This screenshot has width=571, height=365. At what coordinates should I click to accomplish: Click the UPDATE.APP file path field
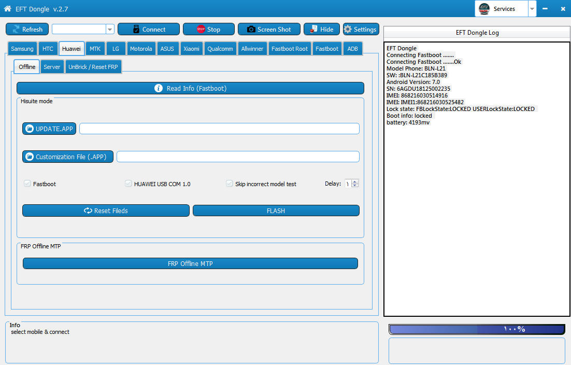click(219, 129)
